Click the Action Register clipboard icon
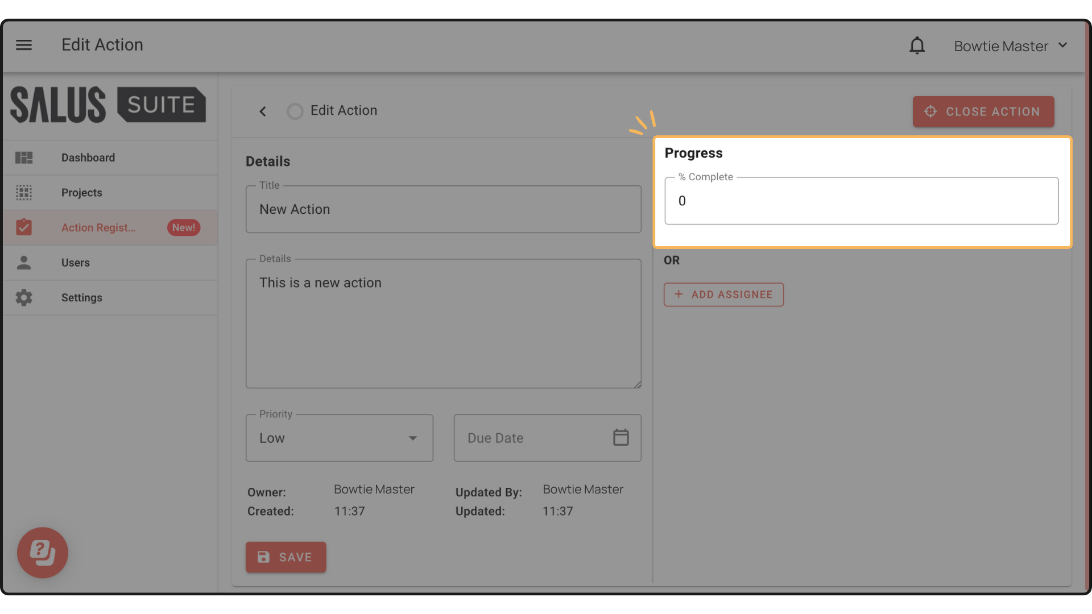The height and width of the screenshot is (614, 1092). (x=24, y=227)
